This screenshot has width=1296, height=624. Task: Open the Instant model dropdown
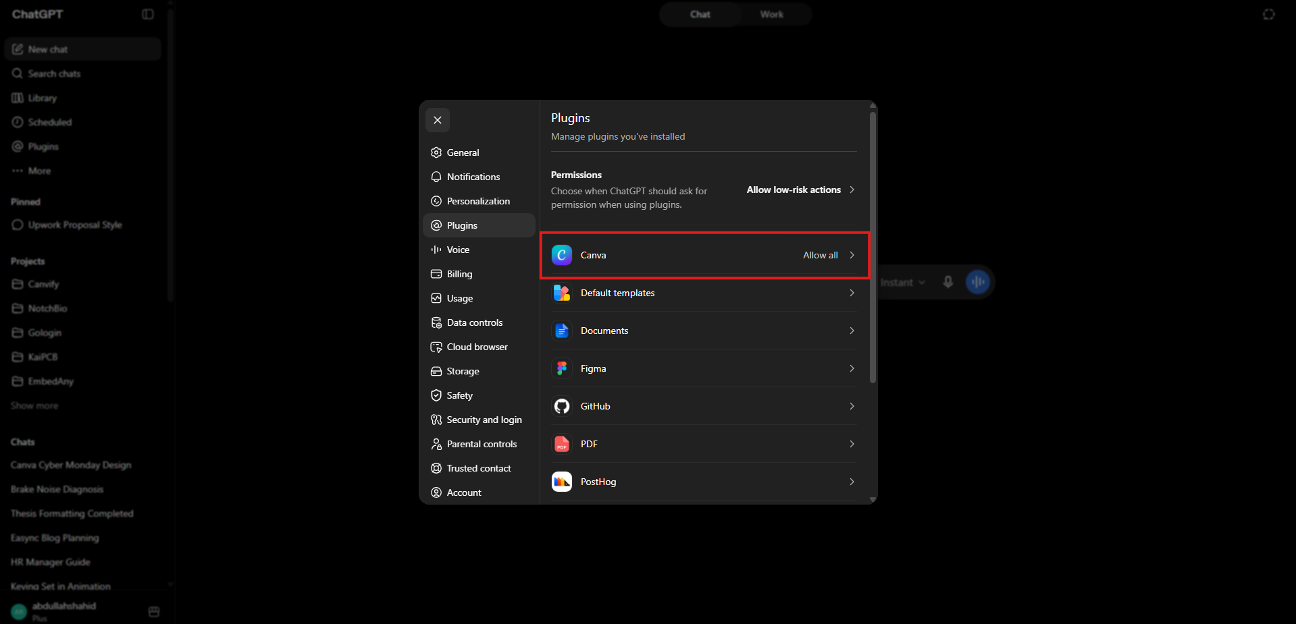[x=903, y=283]
